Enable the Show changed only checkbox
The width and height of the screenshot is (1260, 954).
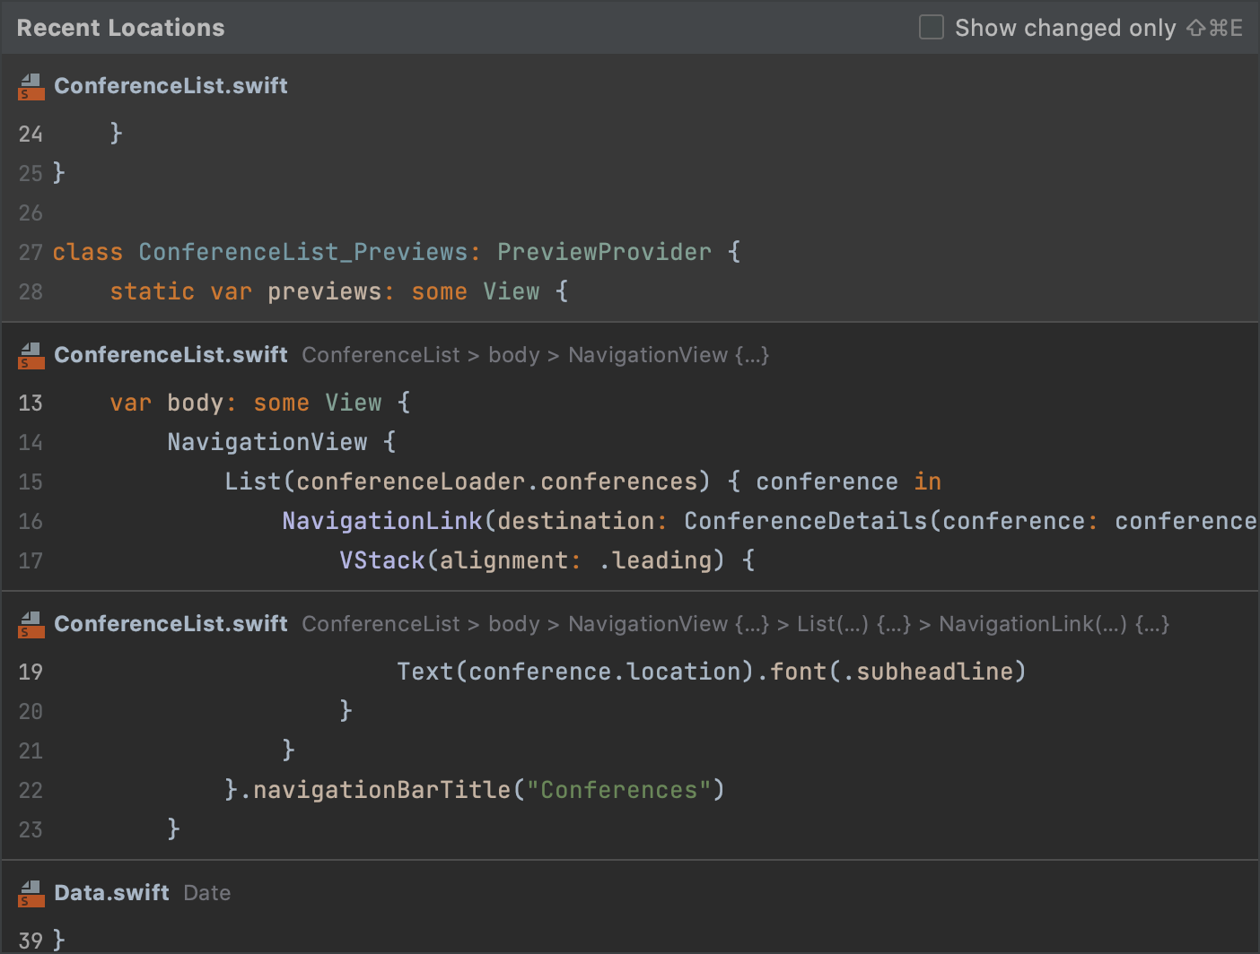(932, 28)
